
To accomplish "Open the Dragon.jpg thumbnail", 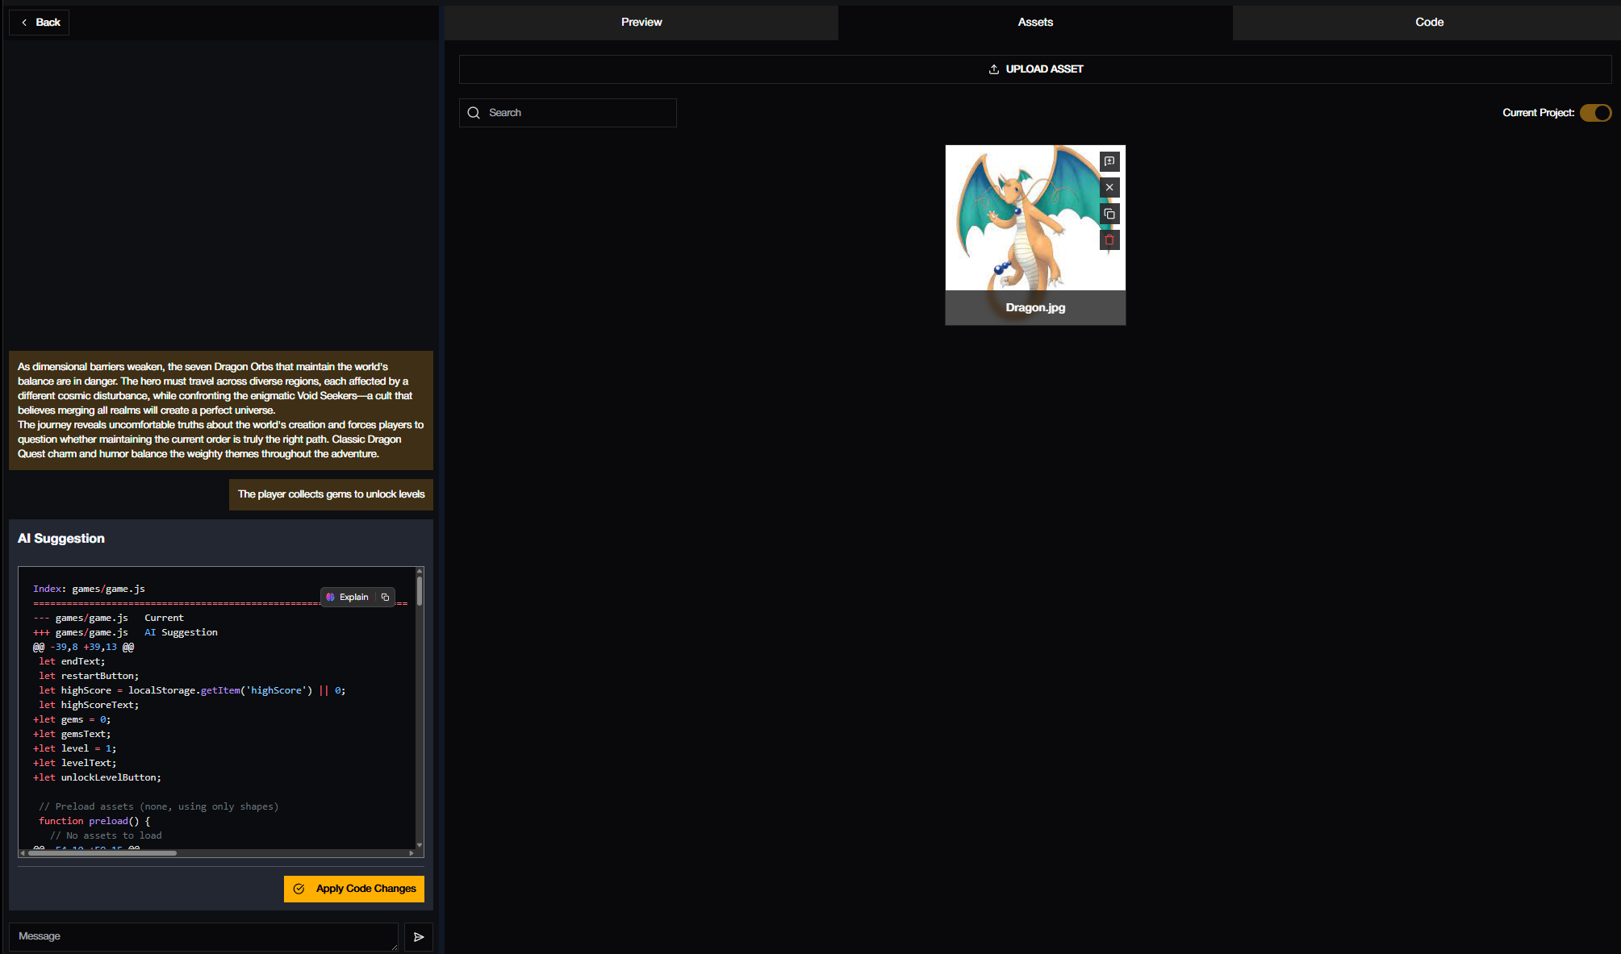I will (1021, 218).
